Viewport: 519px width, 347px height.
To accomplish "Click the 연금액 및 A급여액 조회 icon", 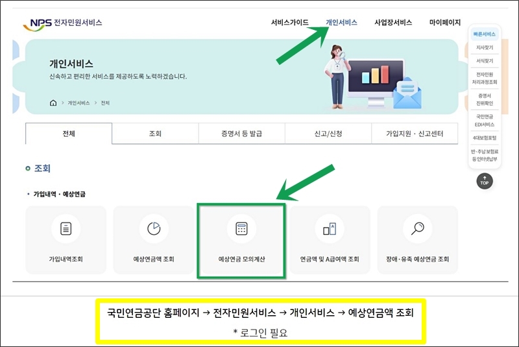I will (330, 228).
